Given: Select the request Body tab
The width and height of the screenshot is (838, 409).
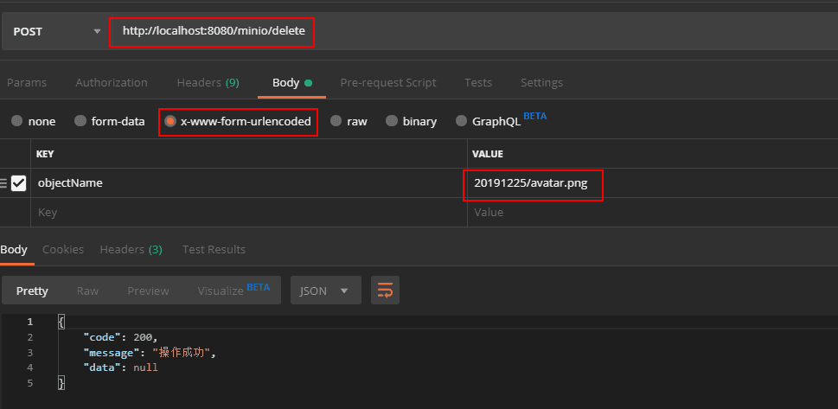Looking at the screenshot, I should tap(291, 83).
